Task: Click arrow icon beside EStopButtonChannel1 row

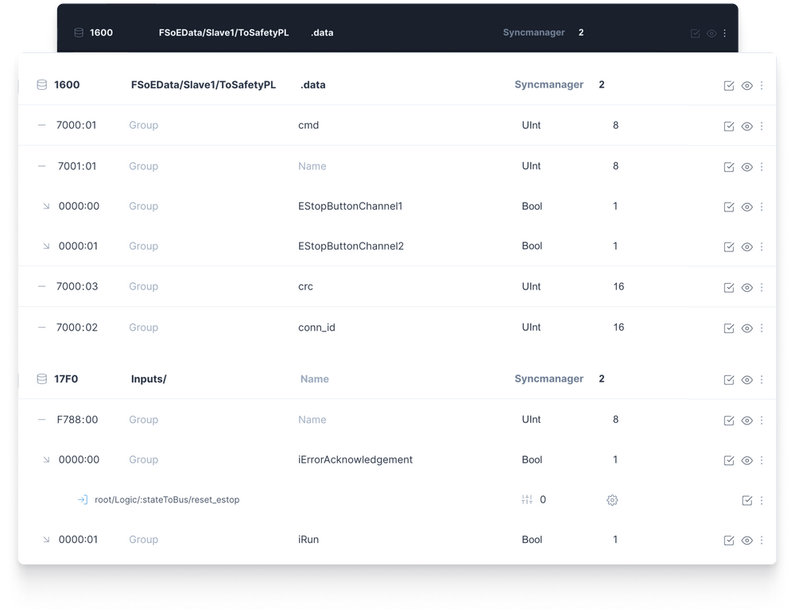Action: [x=46, y=206]
